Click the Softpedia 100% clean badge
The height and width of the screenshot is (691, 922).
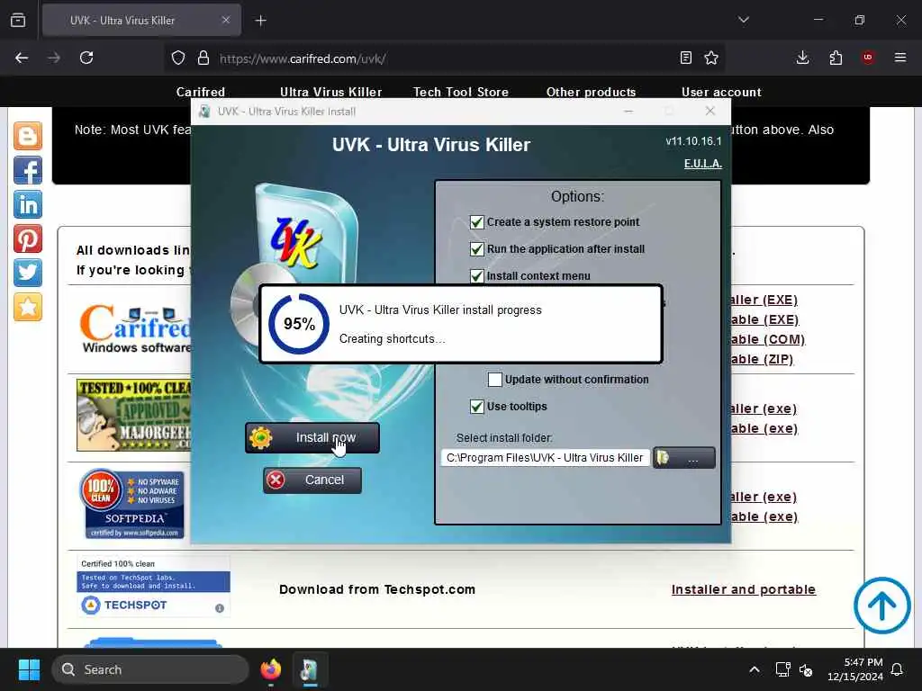pos(132,504)
